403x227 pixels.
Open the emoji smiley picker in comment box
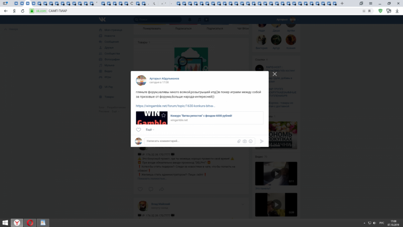click(x=251, y=141)
